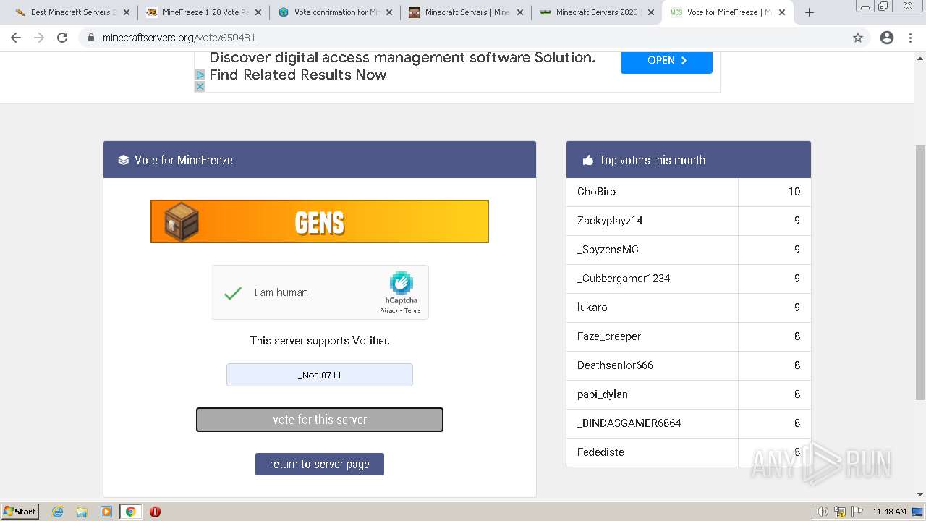Close the Best Minecraft Servers tab

pyautogui.click(x=127, y=12)
